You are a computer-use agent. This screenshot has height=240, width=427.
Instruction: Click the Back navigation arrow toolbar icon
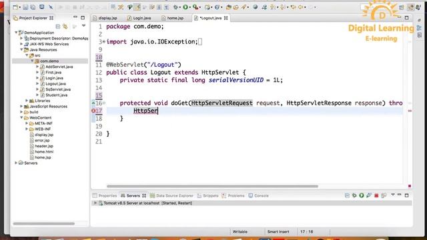click(x=301, y=7)
